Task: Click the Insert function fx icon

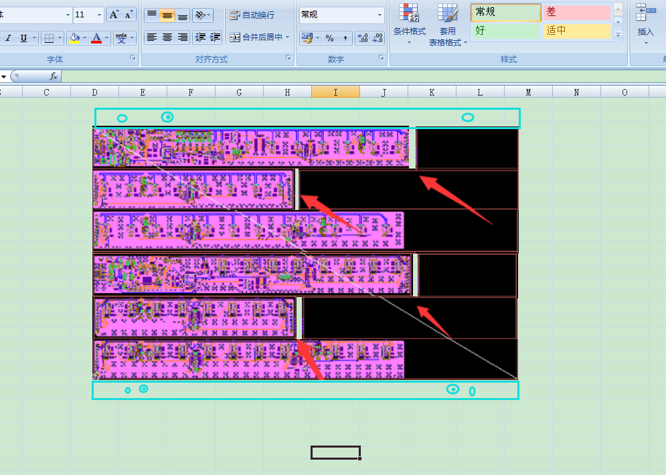Action: coord(54,76)
